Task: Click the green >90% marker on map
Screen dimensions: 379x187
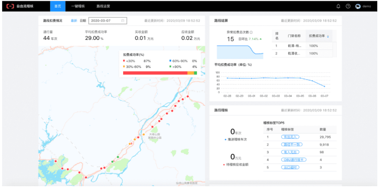Action: 118,157
